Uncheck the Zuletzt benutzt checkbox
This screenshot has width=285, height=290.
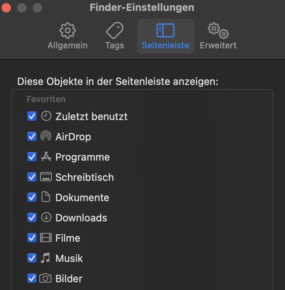(32, 116)
